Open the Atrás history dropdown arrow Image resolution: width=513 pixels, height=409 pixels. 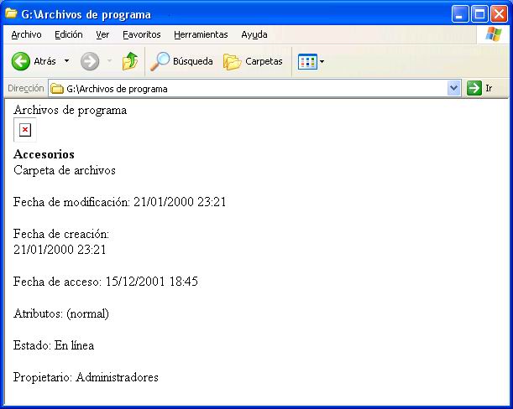click(66, 61)
